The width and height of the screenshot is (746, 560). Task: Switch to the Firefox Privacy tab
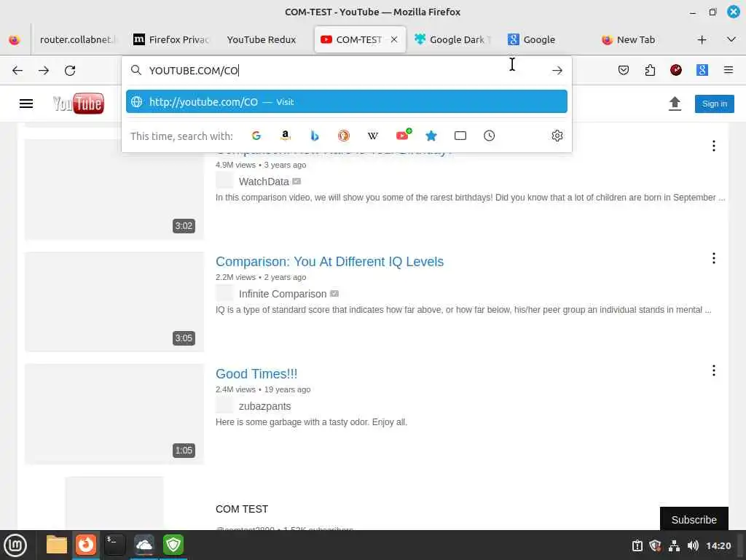point(171,39)
